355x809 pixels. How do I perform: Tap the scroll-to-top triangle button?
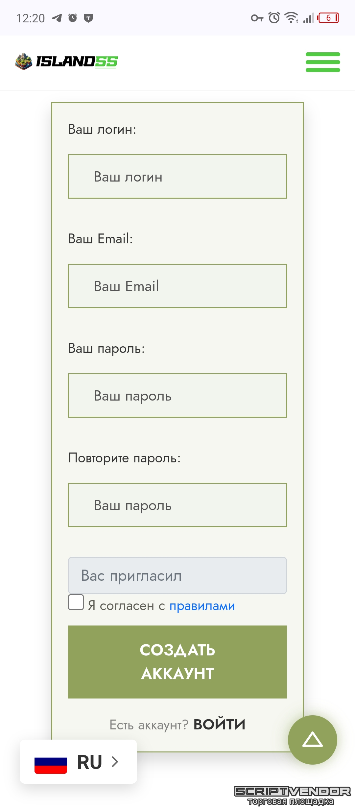click(x=312, y=740)
